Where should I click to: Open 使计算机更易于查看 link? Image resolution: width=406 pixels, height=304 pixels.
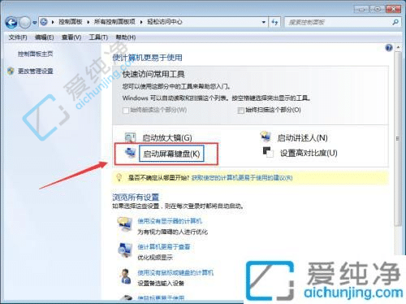click(x=164, y=247)
